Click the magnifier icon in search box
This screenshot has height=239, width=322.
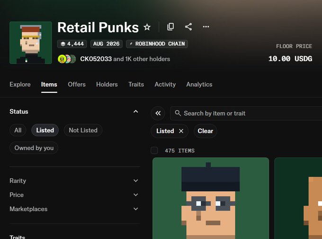pyautogui.click(x=178, y=113)
